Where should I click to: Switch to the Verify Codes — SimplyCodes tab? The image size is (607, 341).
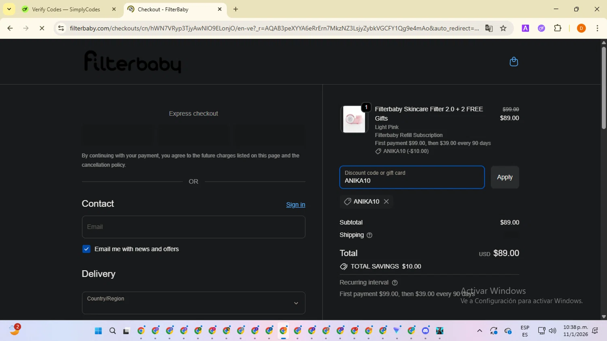[66, 9]
